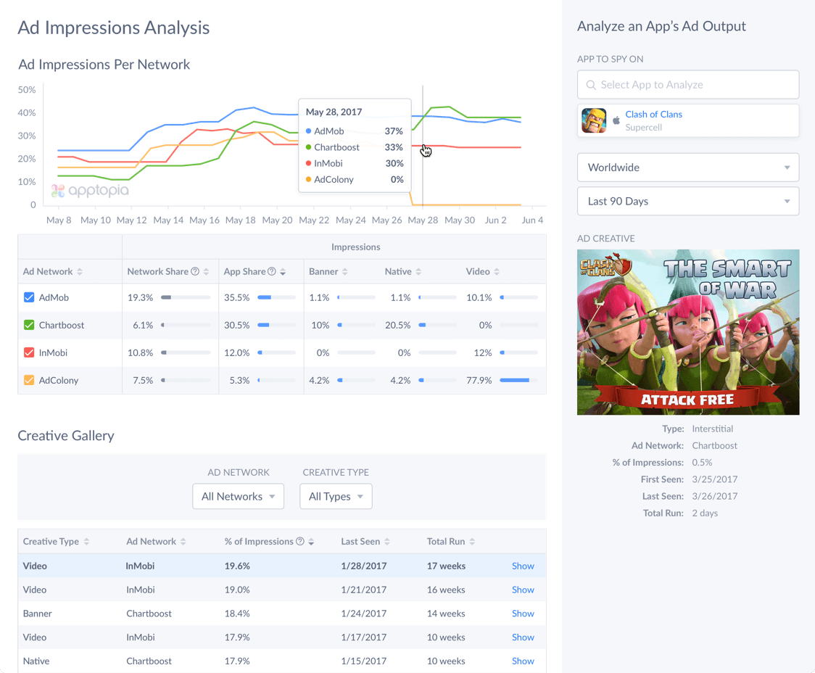This screenshot has height=673, width=815.
Task: Sort by Banner column arrows
Action: pyautogui.click(x=345, y=271)
